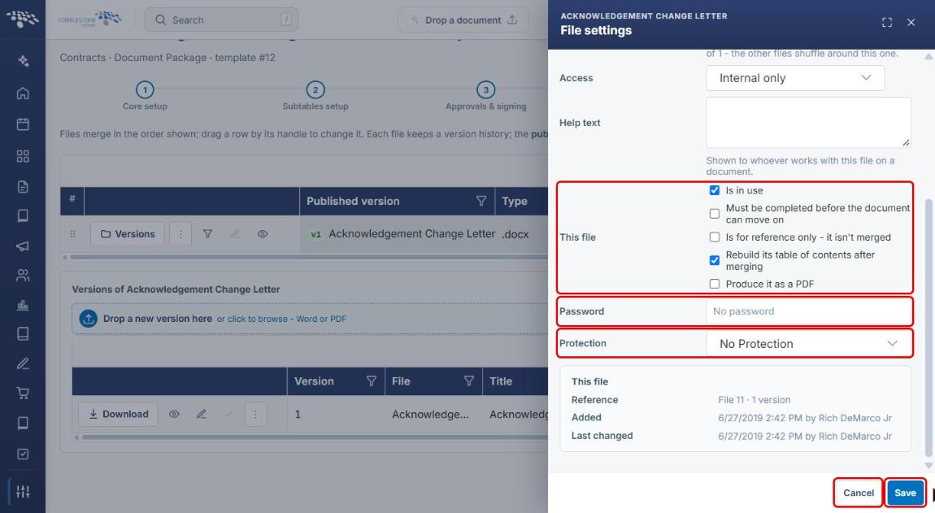Close the File settings panel

[x=911, y=23]
